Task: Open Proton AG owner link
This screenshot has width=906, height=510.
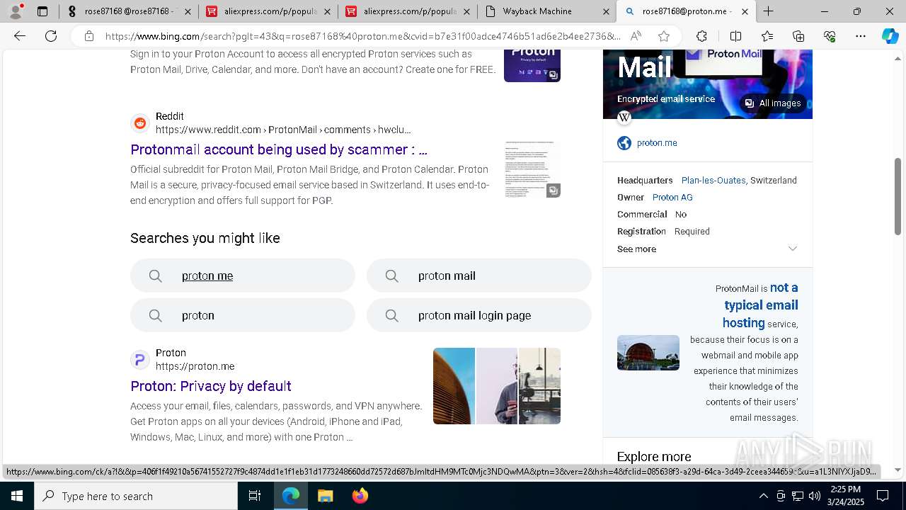Action: click(672, 198)
